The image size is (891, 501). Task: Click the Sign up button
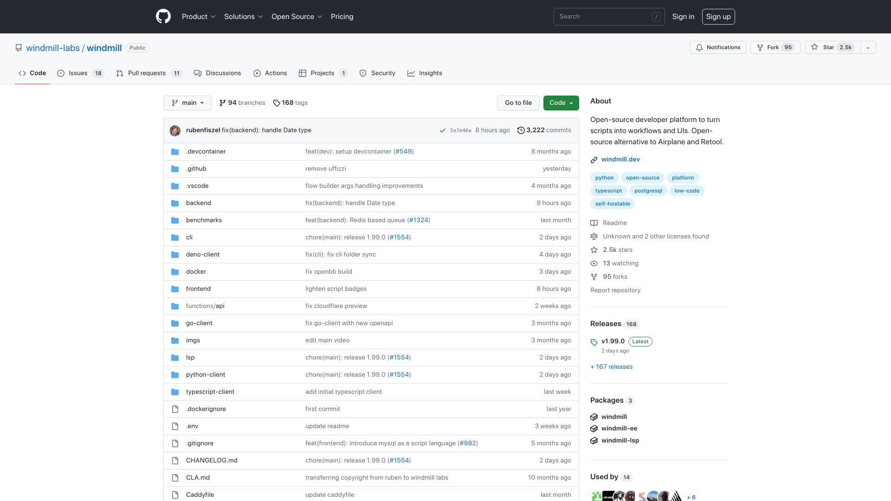[718, 17]
